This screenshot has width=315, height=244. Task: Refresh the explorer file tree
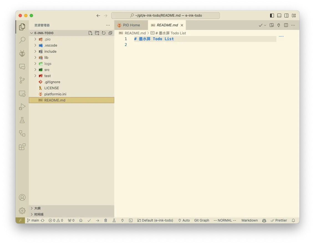click(104, 33)
